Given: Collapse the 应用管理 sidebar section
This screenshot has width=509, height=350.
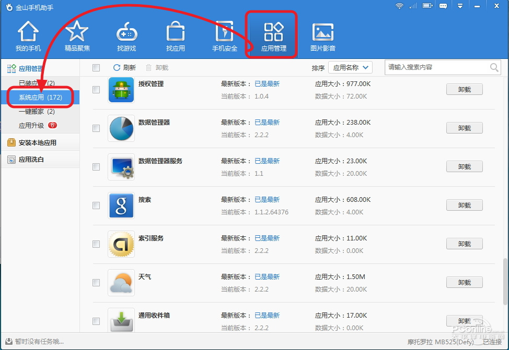Looking at the screenshot, I should tap(31, 68).
